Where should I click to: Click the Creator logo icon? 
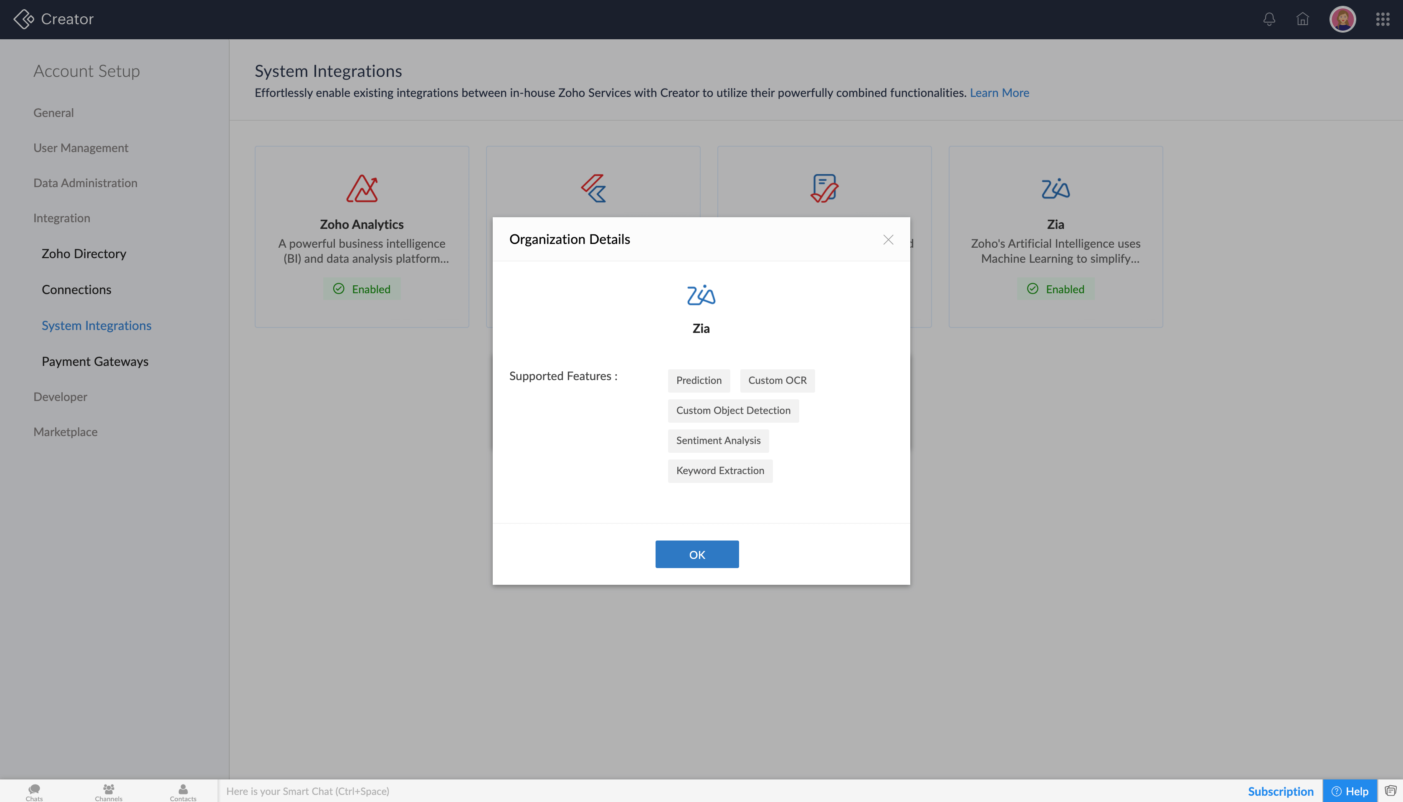click(24, 19)
